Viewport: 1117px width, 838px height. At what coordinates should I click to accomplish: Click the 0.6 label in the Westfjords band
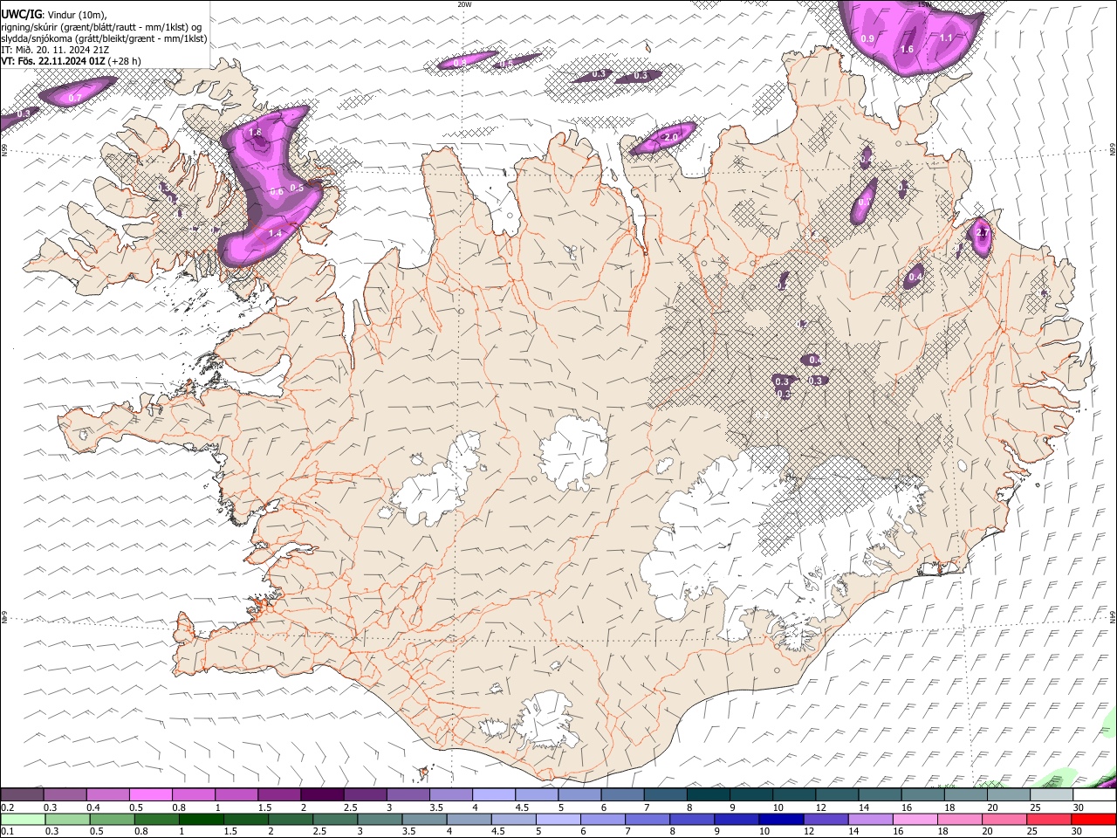[277, 192]
